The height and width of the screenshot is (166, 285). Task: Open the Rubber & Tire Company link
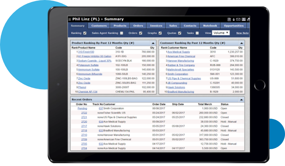pos(181,65)
